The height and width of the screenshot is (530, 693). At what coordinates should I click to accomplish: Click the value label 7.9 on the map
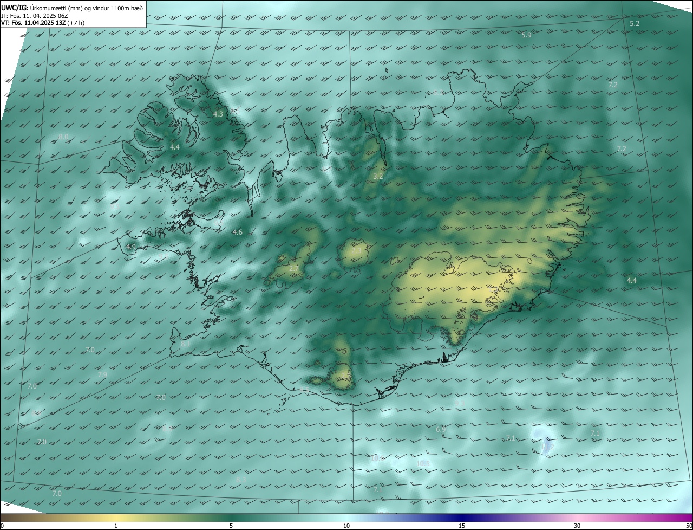tap(102, 375)
